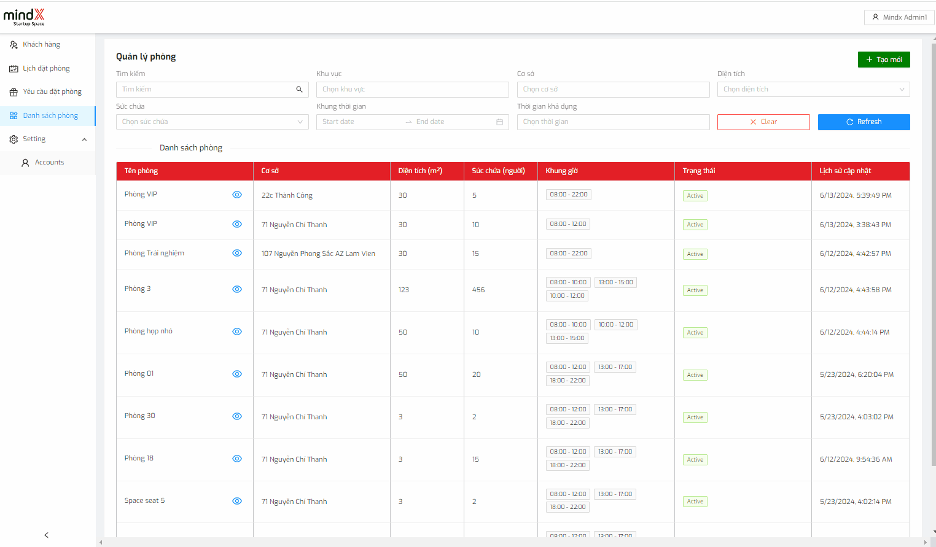The height and width of the screenshot is (547, 936).
Task: Click the Lịch đặt phòng calendar icon
Action: tap(14, 69)
